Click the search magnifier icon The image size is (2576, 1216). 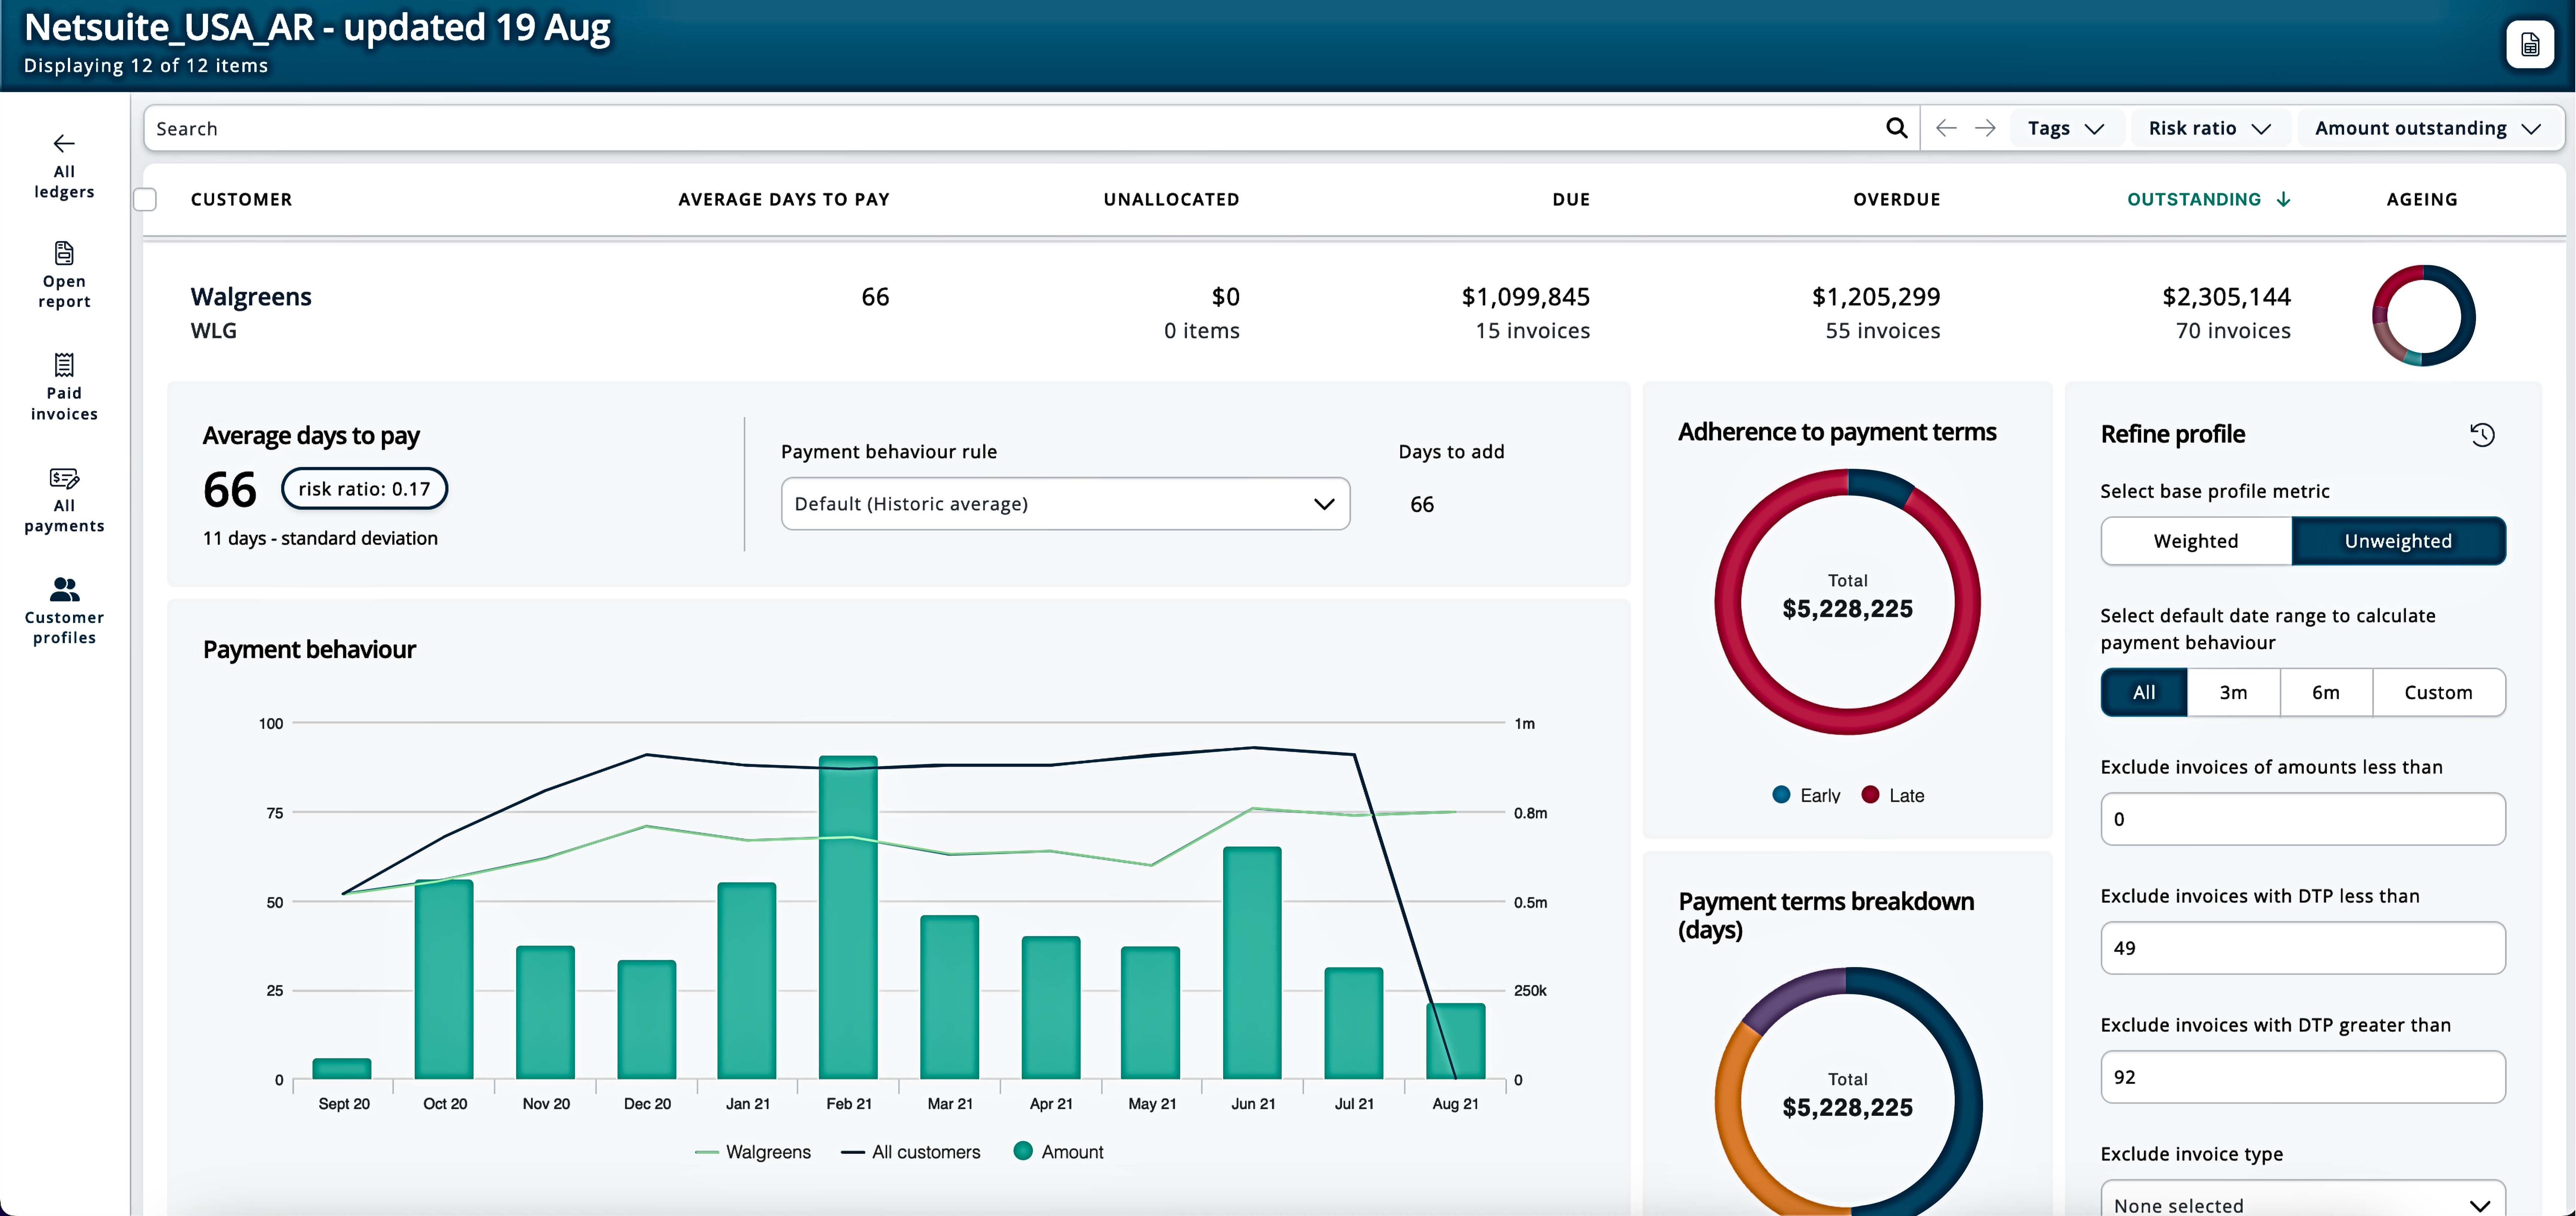(x=1896, y=128)
